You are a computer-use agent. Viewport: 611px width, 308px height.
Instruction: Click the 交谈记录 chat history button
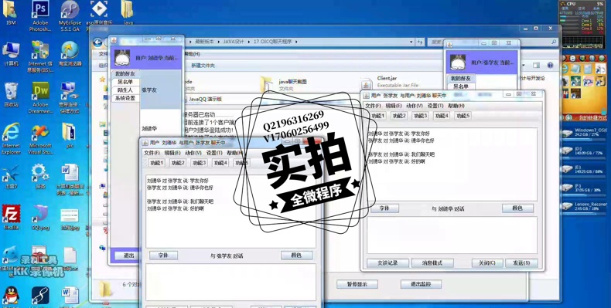(x=387, y=263)
